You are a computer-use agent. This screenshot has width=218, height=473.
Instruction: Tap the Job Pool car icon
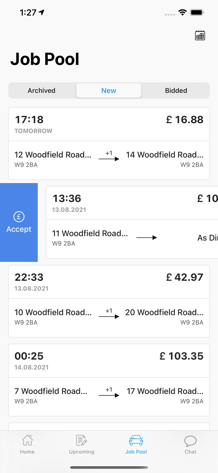click(136, 440)
